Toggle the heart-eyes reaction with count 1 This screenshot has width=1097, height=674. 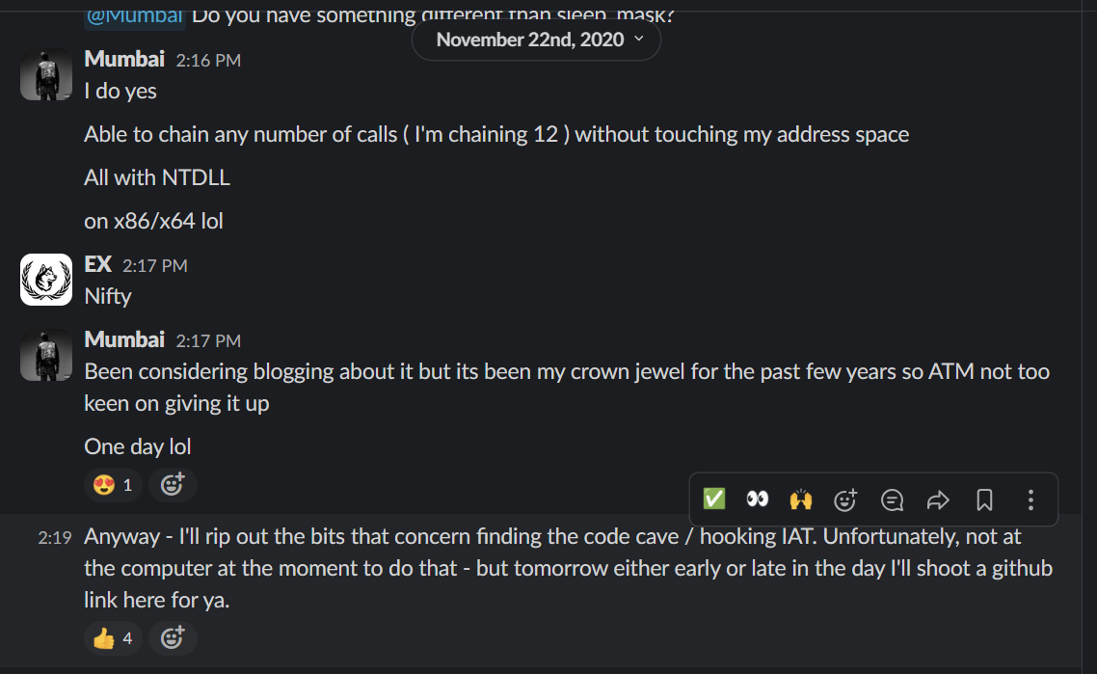[113, 485]
